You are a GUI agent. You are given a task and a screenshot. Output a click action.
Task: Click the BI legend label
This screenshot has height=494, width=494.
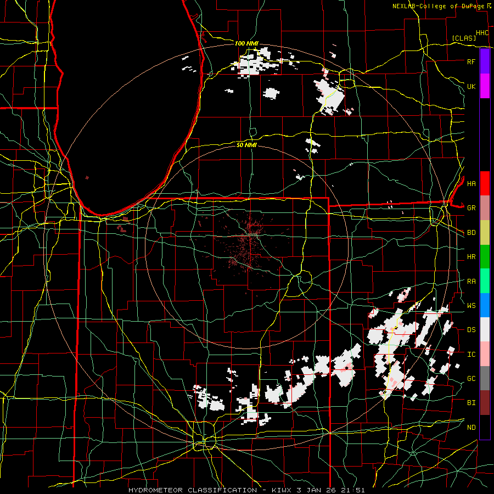coord(471,403)
